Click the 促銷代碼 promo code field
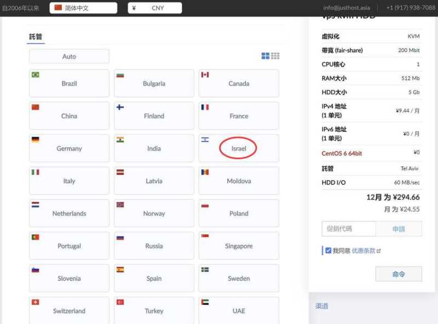Image resolution: width=438 pixels, height=324 pixels. [348, 229]
